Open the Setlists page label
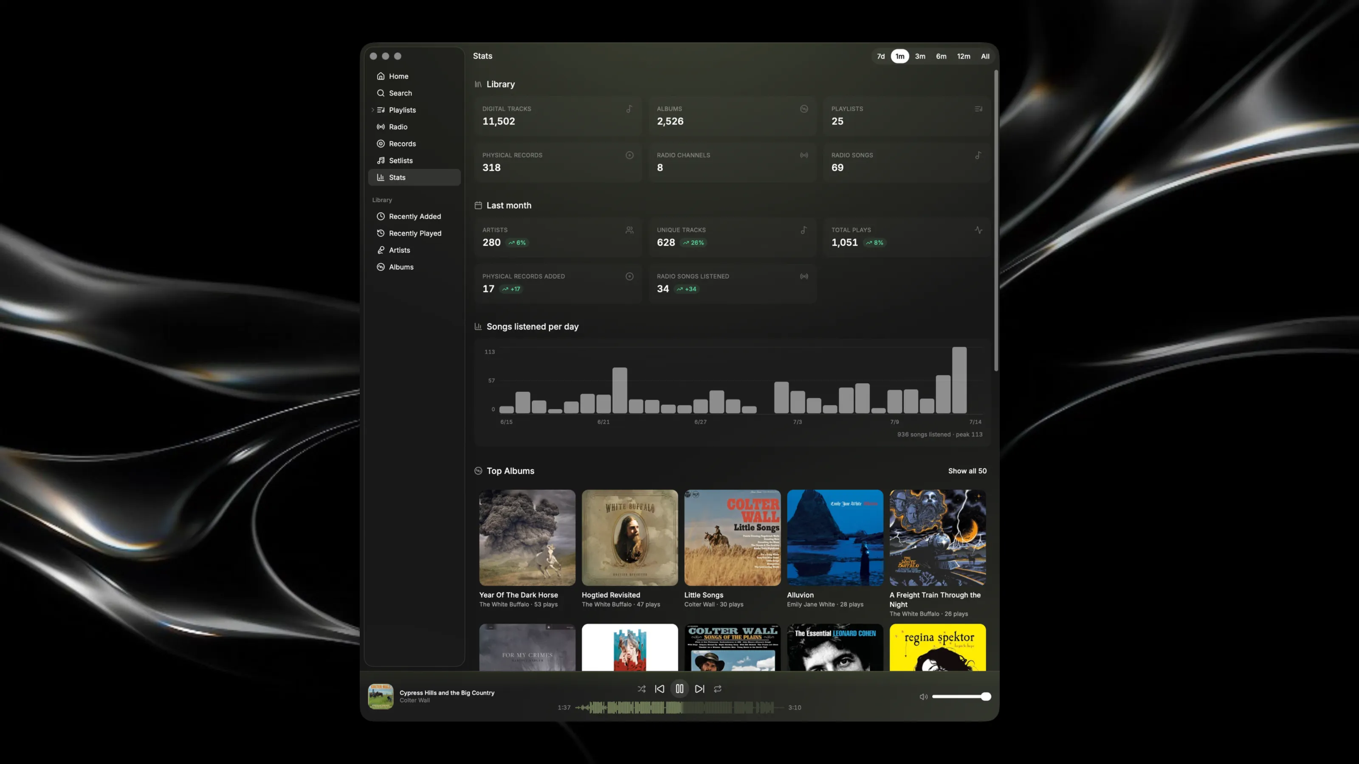 tap(401, 161)
